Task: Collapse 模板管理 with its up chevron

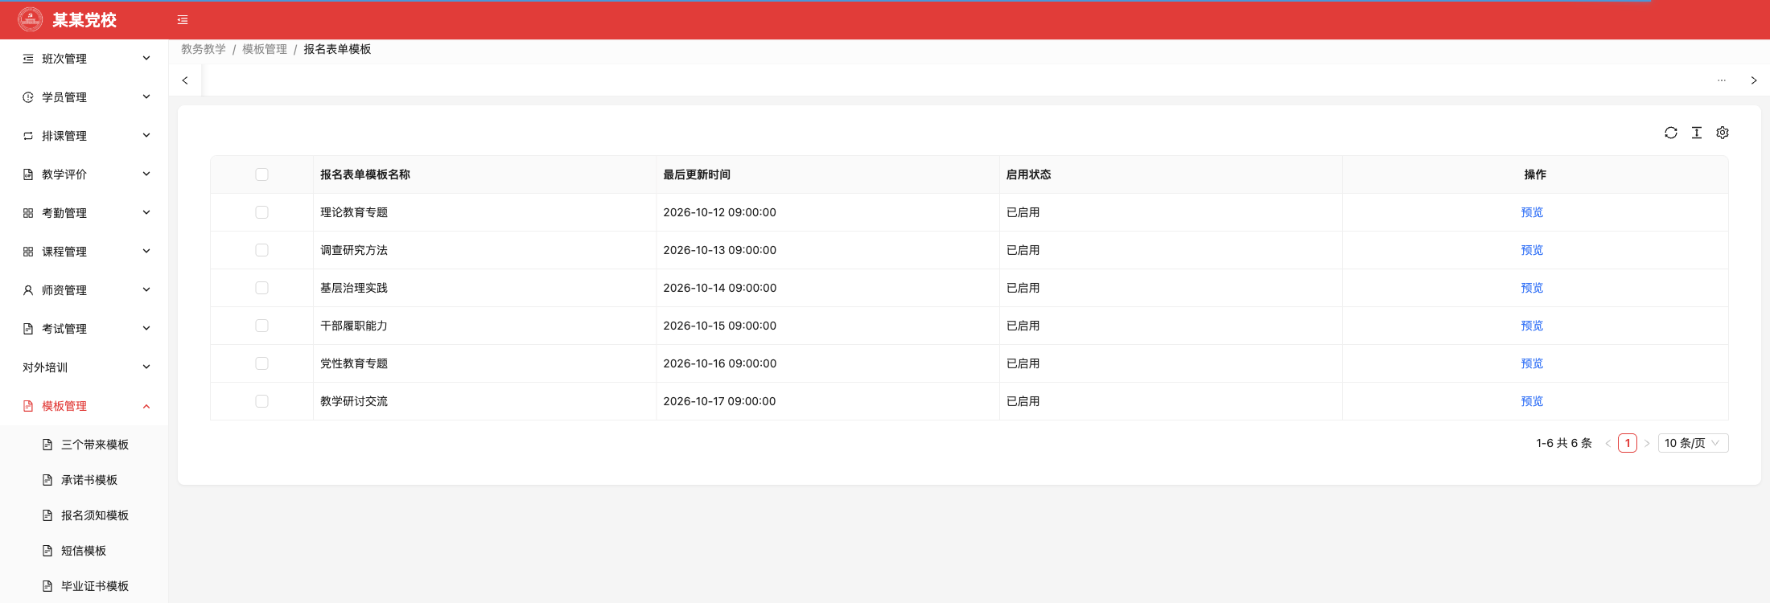Action: [x=146, y=406]
